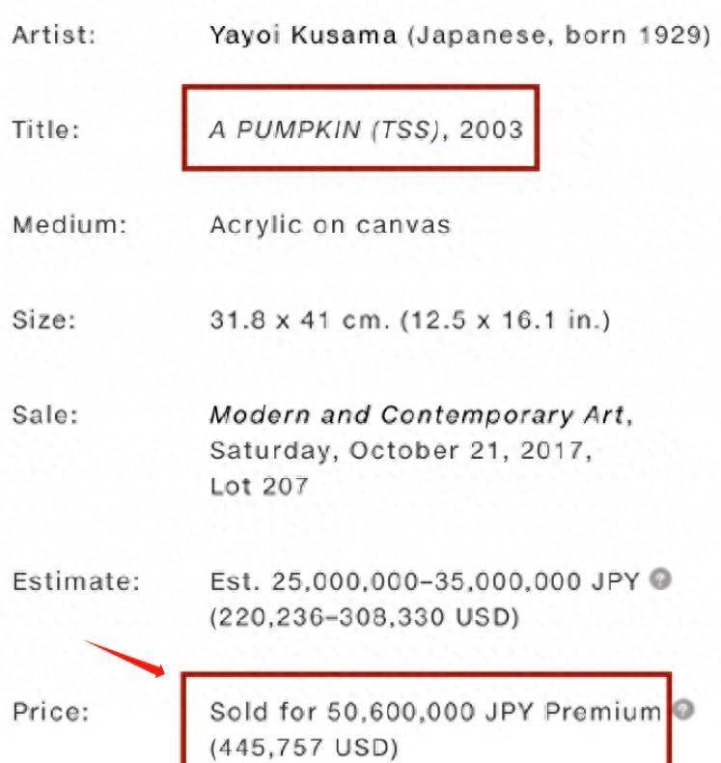Click the help icon next to Estimate JPY
Viewport: 721px width, 763px height.
click(x=660, y=579)
